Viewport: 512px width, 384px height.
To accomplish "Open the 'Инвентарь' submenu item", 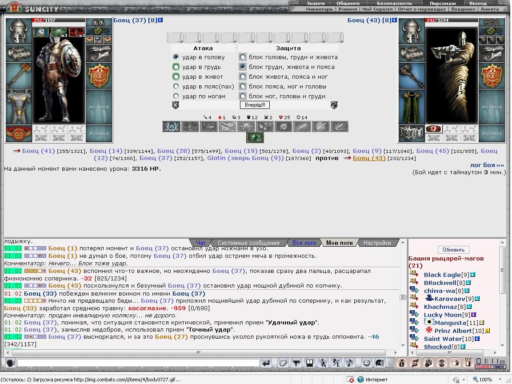I will pyautogui.click(x=319, y=9).
